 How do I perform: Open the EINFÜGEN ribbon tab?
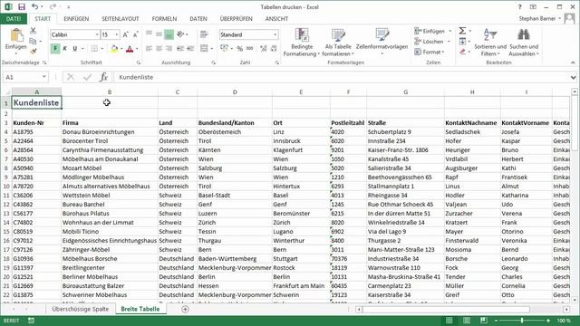tap(76, 18)
